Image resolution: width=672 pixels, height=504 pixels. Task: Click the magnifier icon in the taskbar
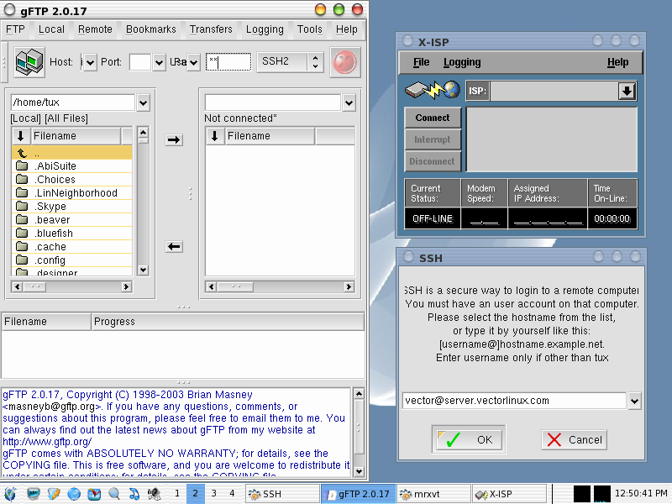point(113,494)
